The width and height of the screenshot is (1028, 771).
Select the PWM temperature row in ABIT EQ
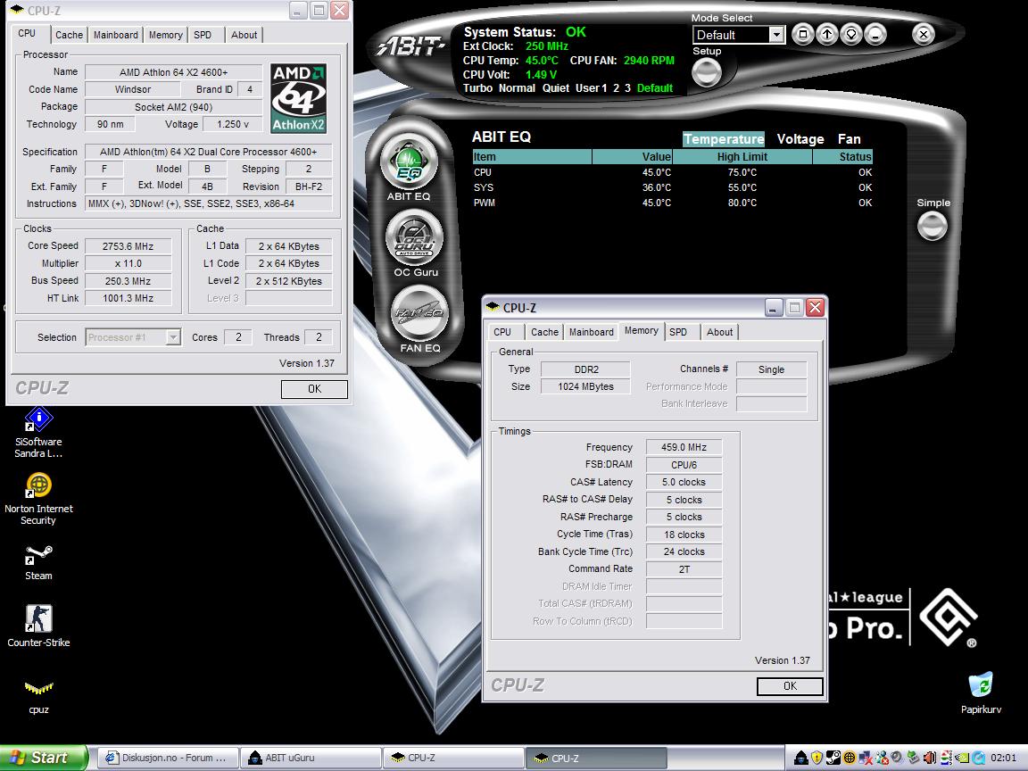(672, 203)
